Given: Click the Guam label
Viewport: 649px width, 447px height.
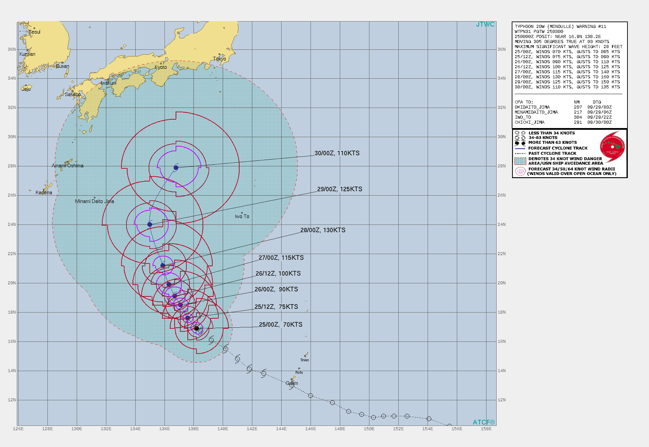Looking at the screenshot, I should (292, 383).
